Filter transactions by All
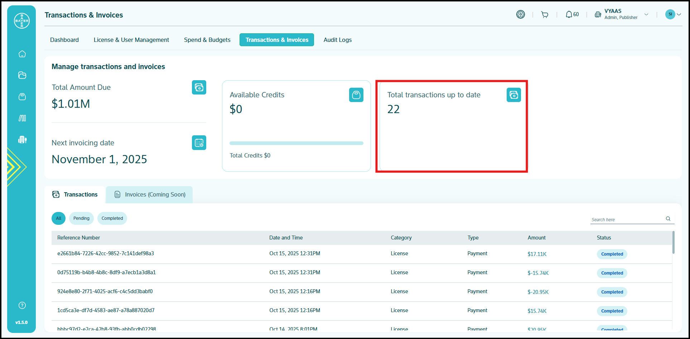The height and width of the screenshot is (339, 690). tap(59, 218)
